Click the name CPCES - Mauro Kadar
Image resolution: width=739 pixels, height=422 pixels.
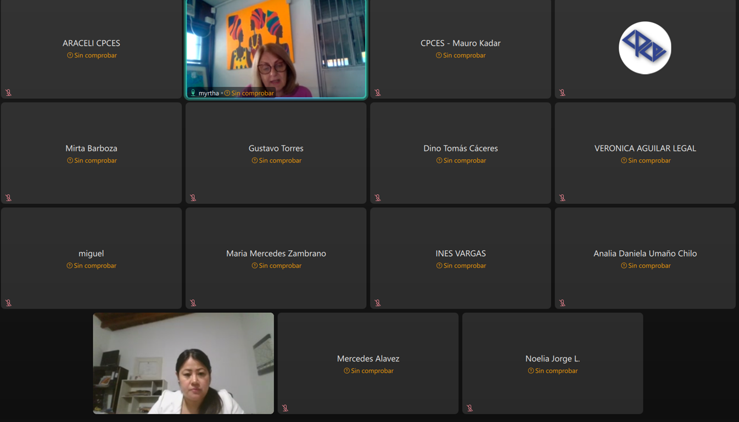461,43
